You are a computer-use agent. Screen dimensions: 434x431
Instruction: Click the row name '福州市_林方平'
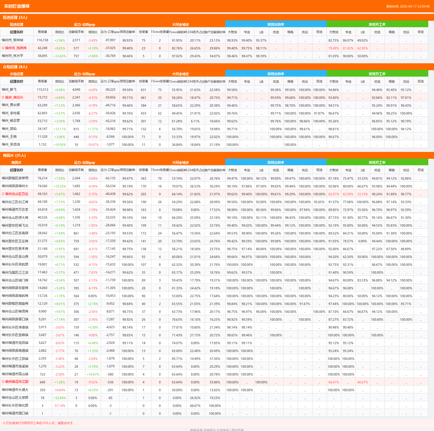[x=12, y=56]
